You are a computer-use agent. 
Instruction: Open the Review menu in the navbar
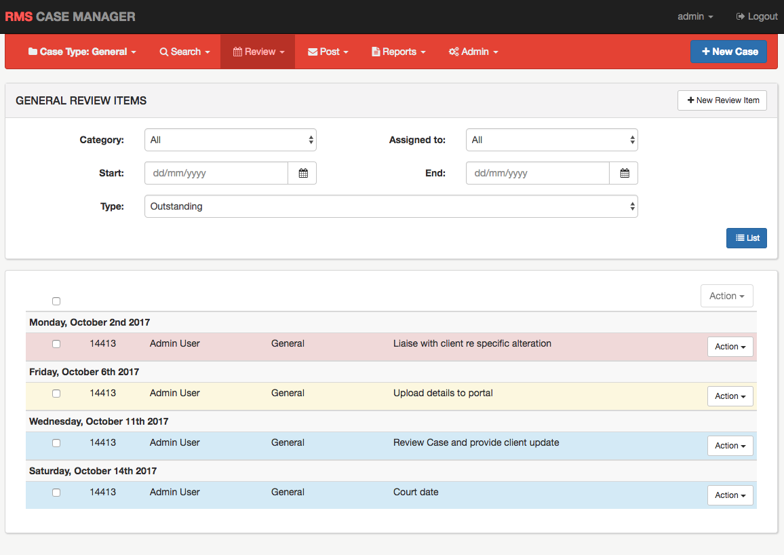click(258, 52)
